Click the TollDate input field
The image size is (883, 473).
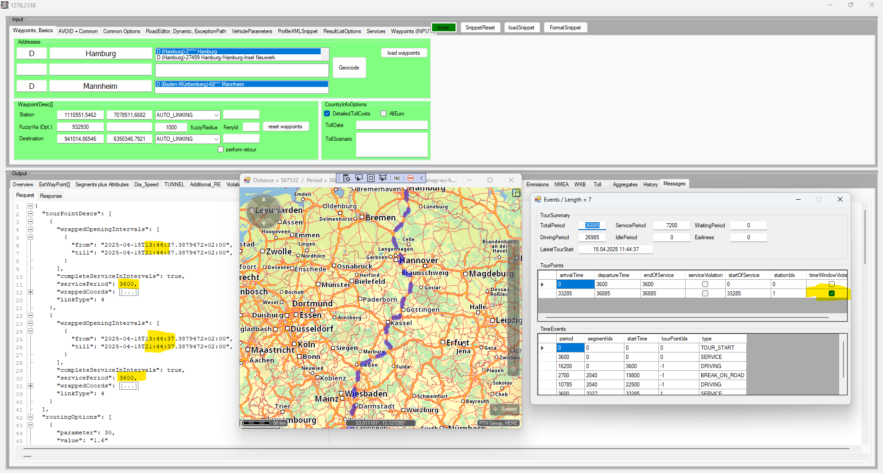coord(392,125)
